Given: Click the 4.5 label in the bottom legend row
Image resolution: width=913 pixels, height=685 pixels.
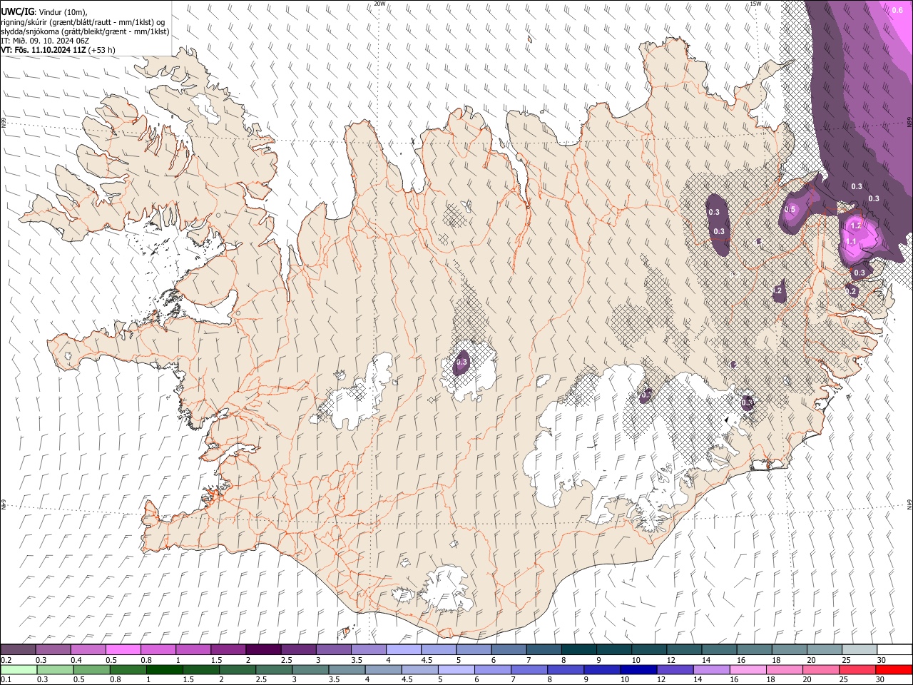Looking at the screenshot, I should pyautogui.click(x=407, y=680).
